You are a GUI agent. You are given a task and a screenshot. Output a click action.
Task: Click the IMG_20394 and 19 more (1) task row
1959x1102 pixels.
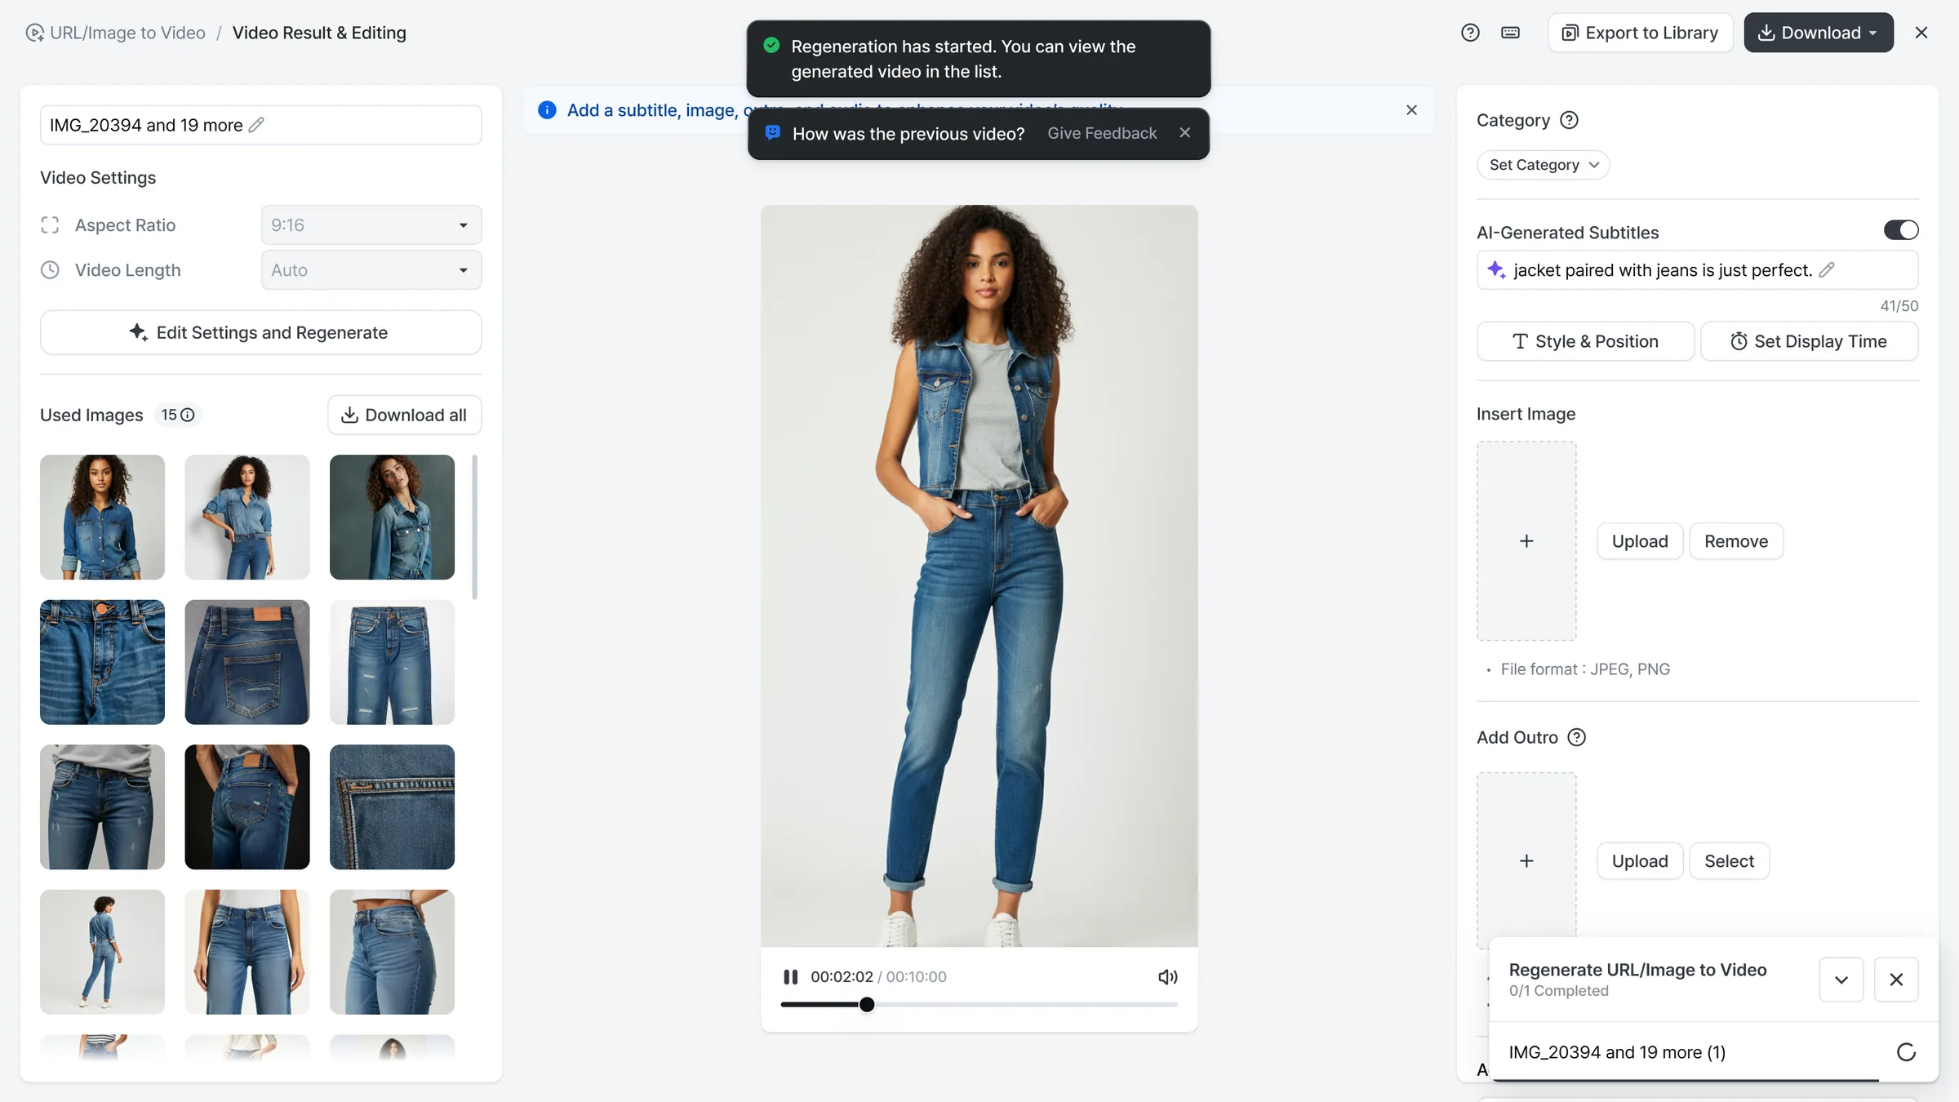point(1713,1051)
